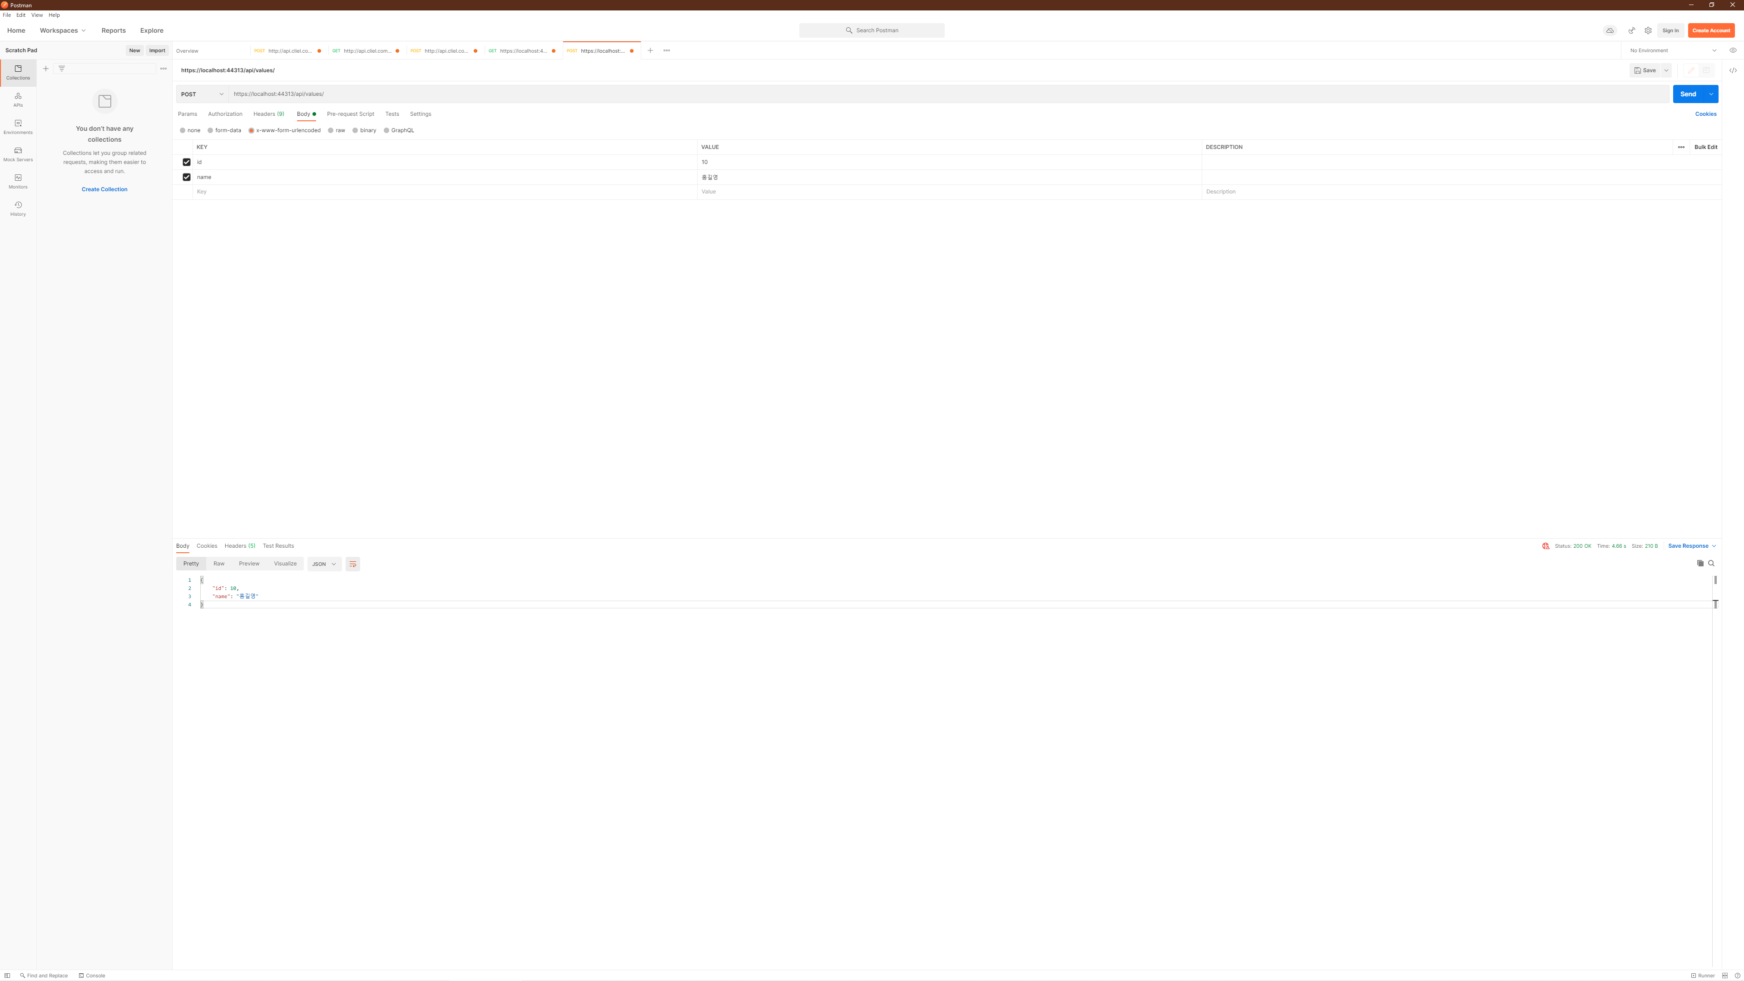Open the POST method dropdown
This screenshot has height=981, width=1744.
point(202,94)
